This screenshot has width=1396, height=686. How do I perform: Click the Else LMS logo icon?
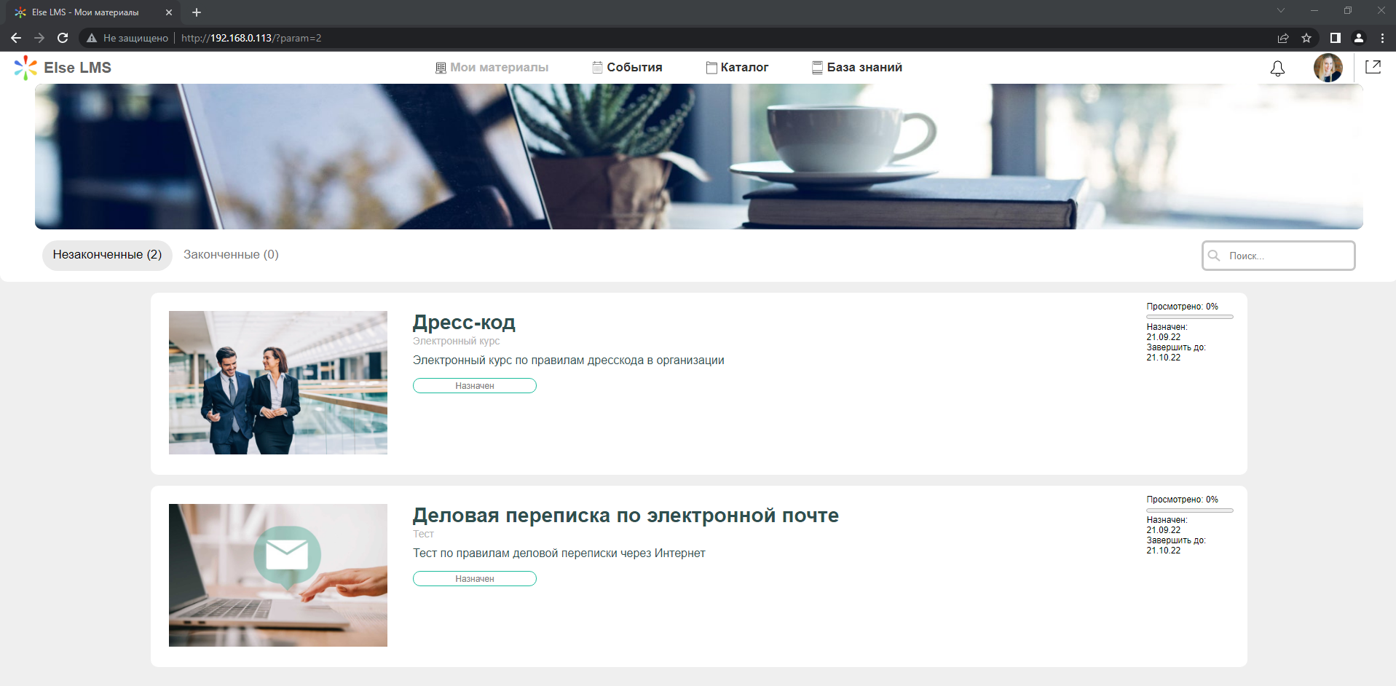(x=25, y=68)
